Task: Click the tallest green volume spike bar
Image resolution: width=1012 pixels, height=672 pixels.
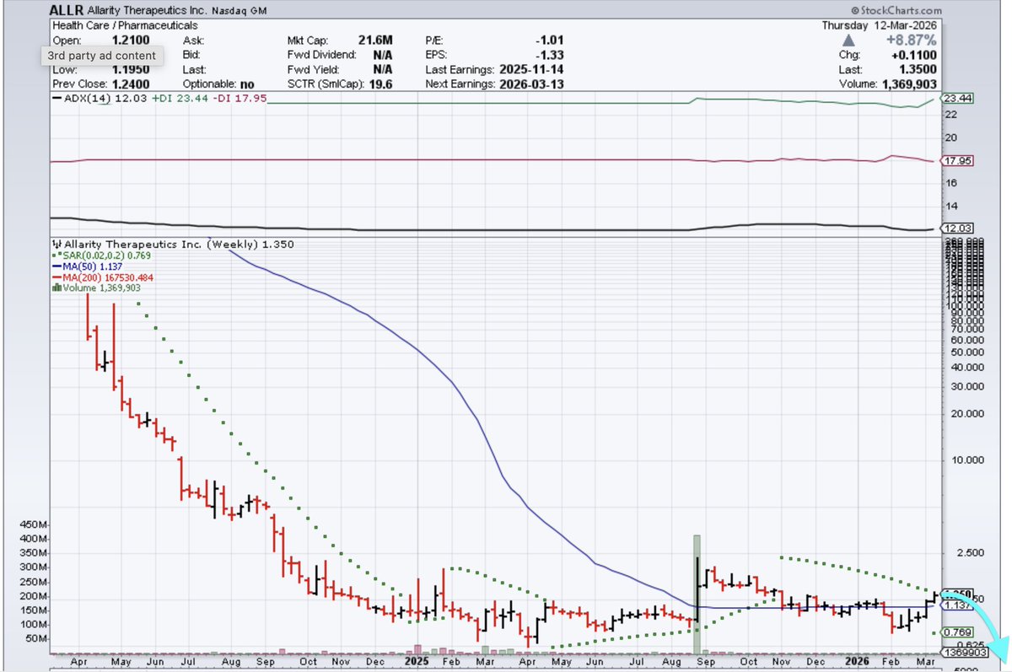Action: pyautogui.click(x=697, y=594)
